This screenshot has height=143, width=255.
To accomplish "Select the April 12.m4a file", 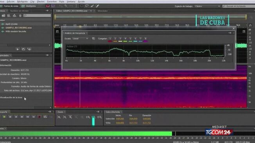I will coord(11,24).
